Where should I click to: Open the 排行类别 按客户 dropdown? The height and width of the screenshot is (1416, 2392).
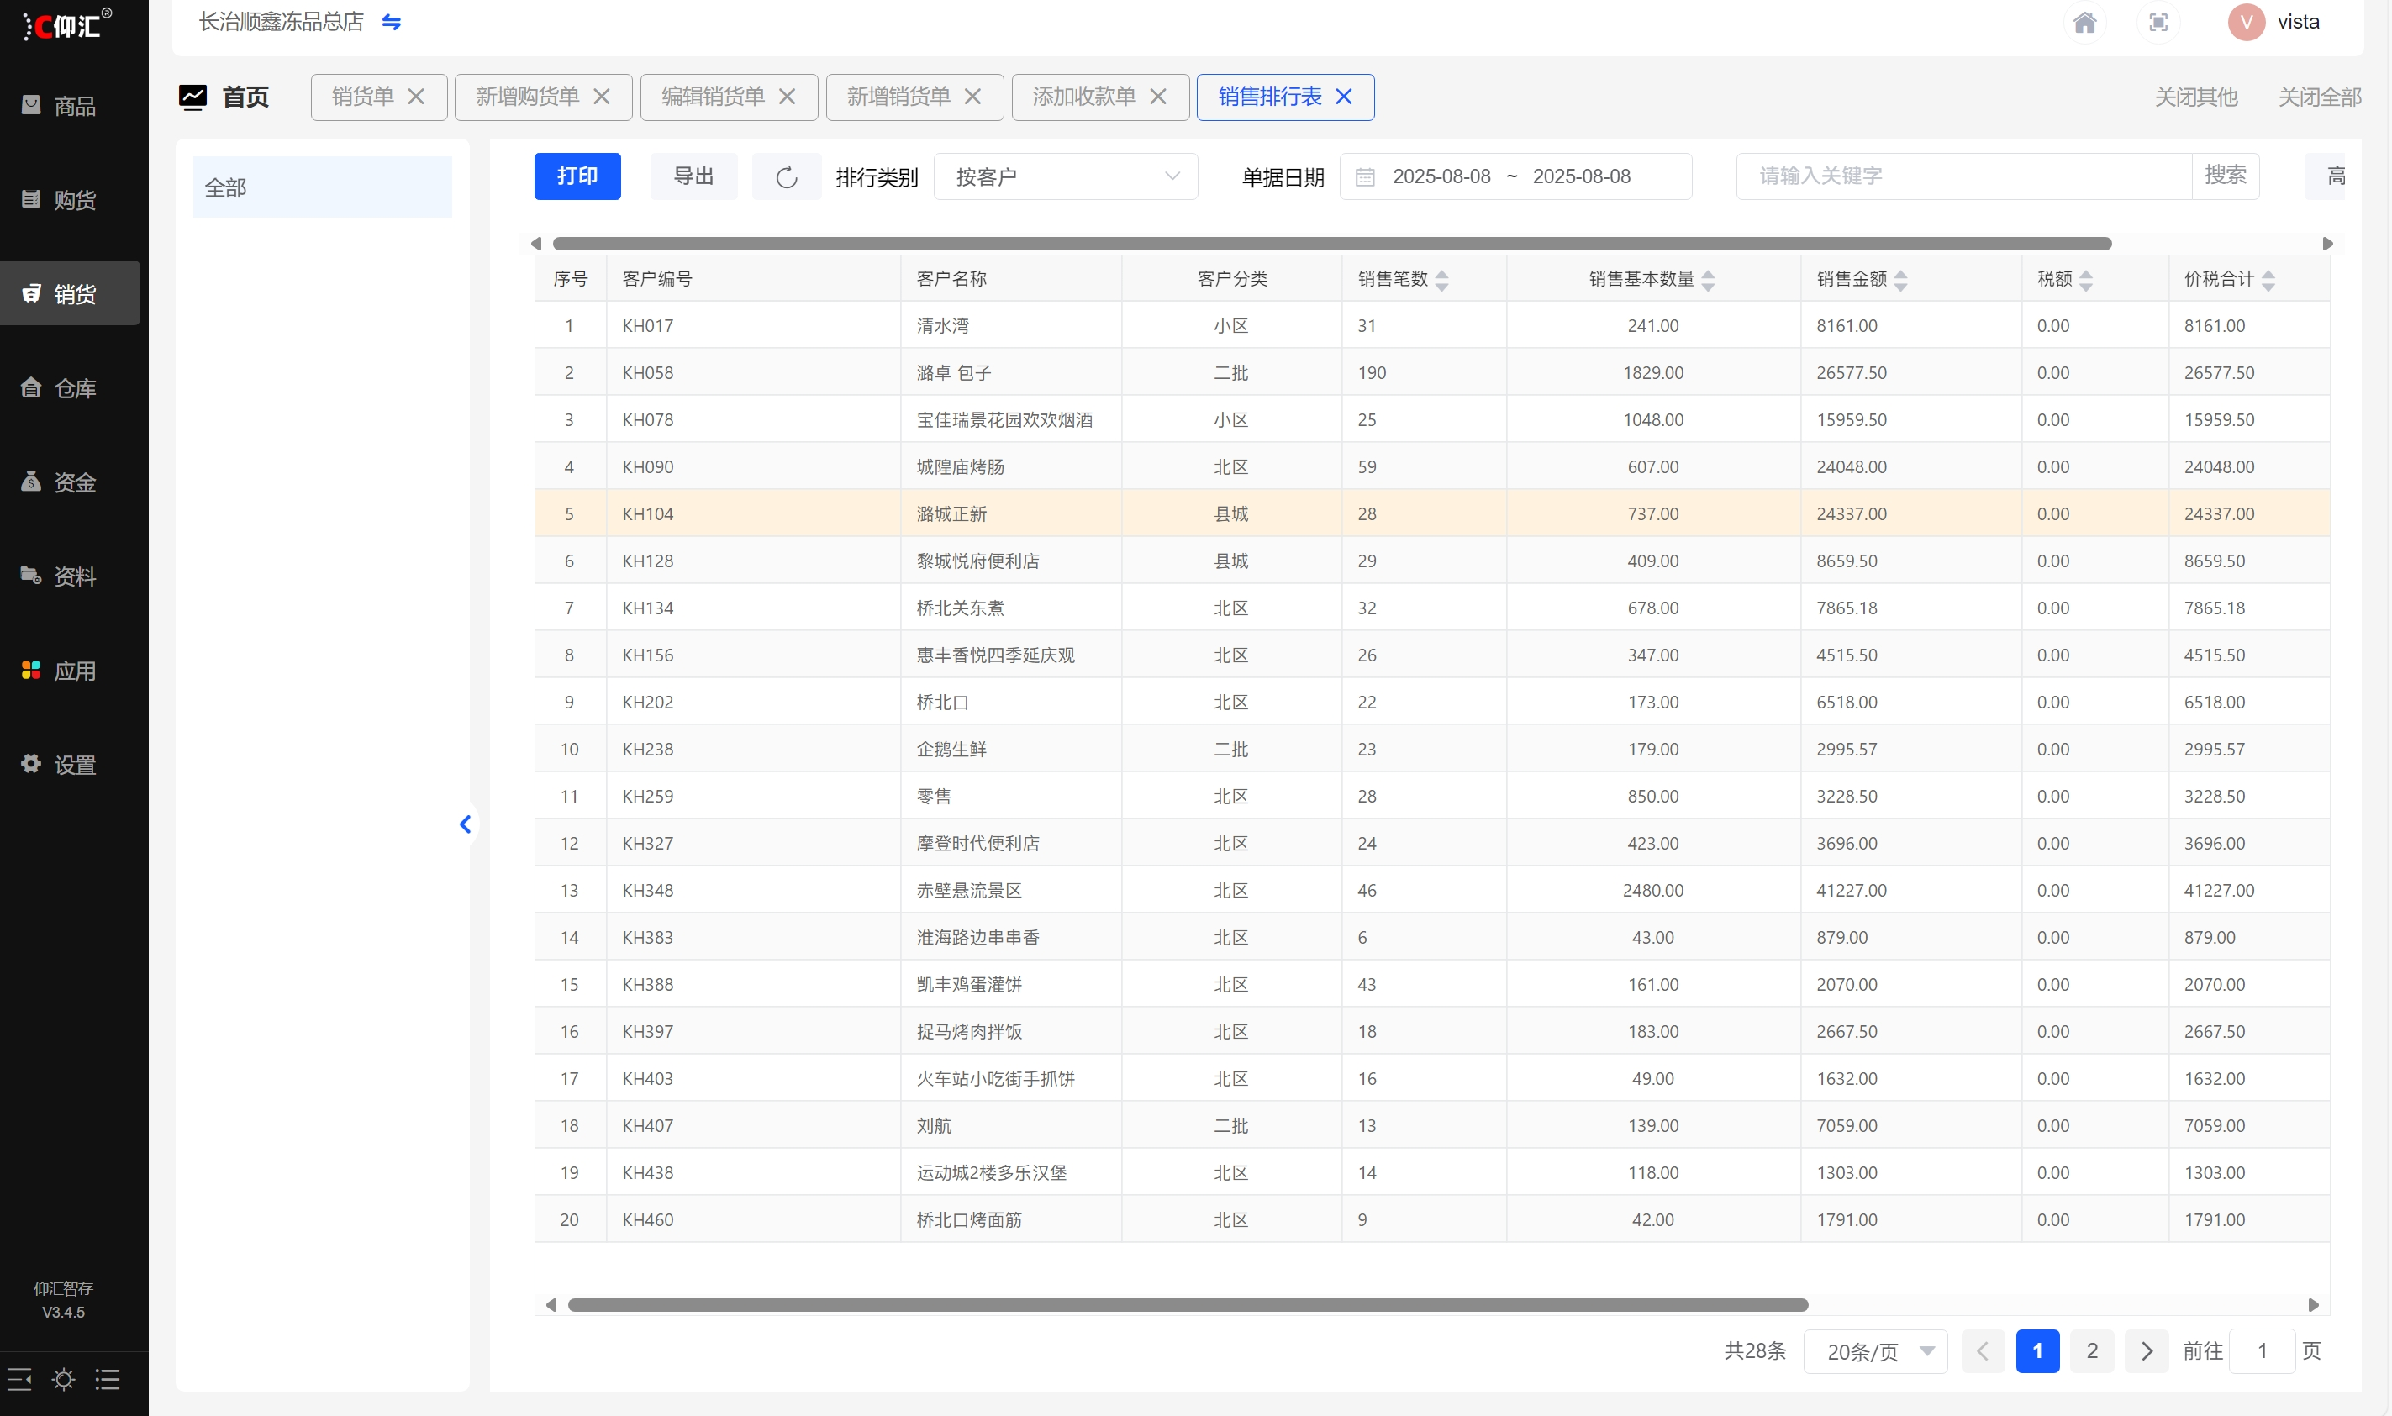click(x=1065, y=176)
